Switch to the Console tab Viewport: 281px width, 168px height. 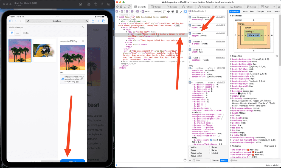pyautogui.click(x=156, y=7)
